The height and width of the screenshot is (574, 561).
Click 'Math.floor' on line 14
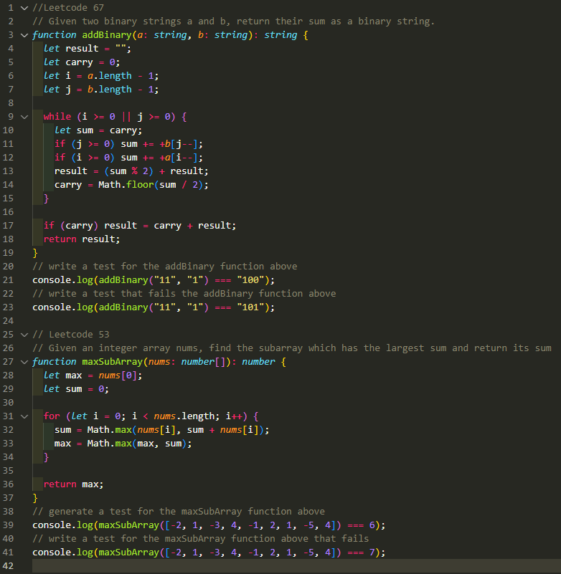click(x=126, y=184)
